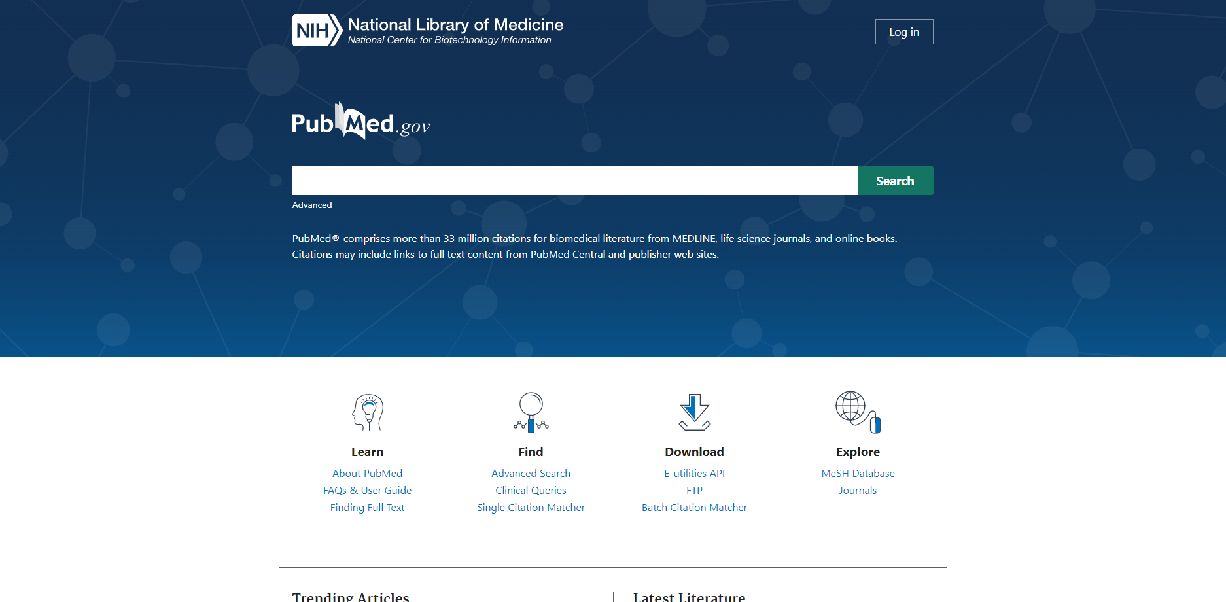Viewport: 1226px width, 602px height.
Task: Visit the MeSH Database link
Action: coord(858,473)
